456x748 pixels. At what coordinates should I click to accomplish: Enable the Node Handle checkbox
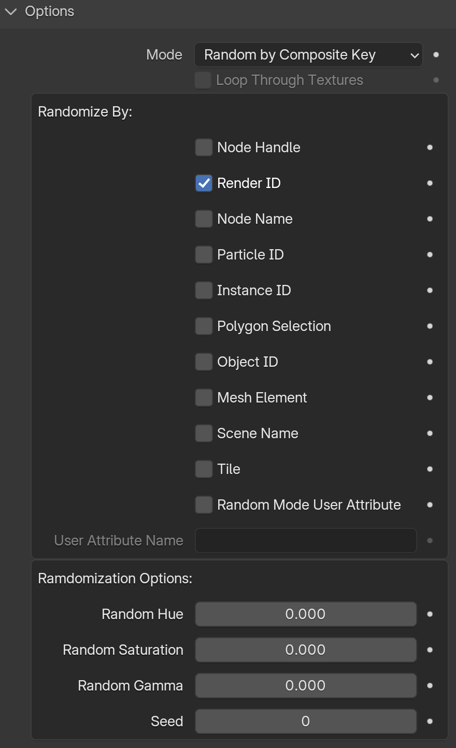[x=204, y=148]
